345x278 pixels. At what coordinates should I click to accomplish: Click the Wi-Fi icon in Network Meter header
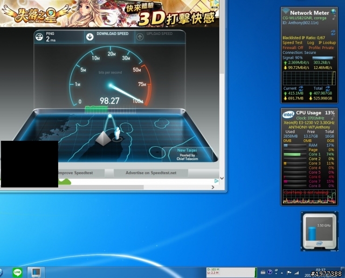point(286,11)
